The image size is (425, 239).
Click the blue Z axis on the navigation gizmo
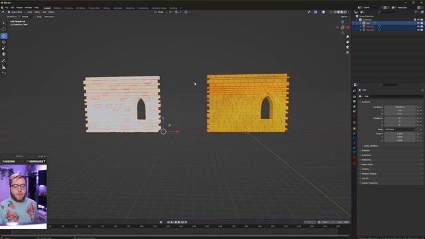pos(343,22)
